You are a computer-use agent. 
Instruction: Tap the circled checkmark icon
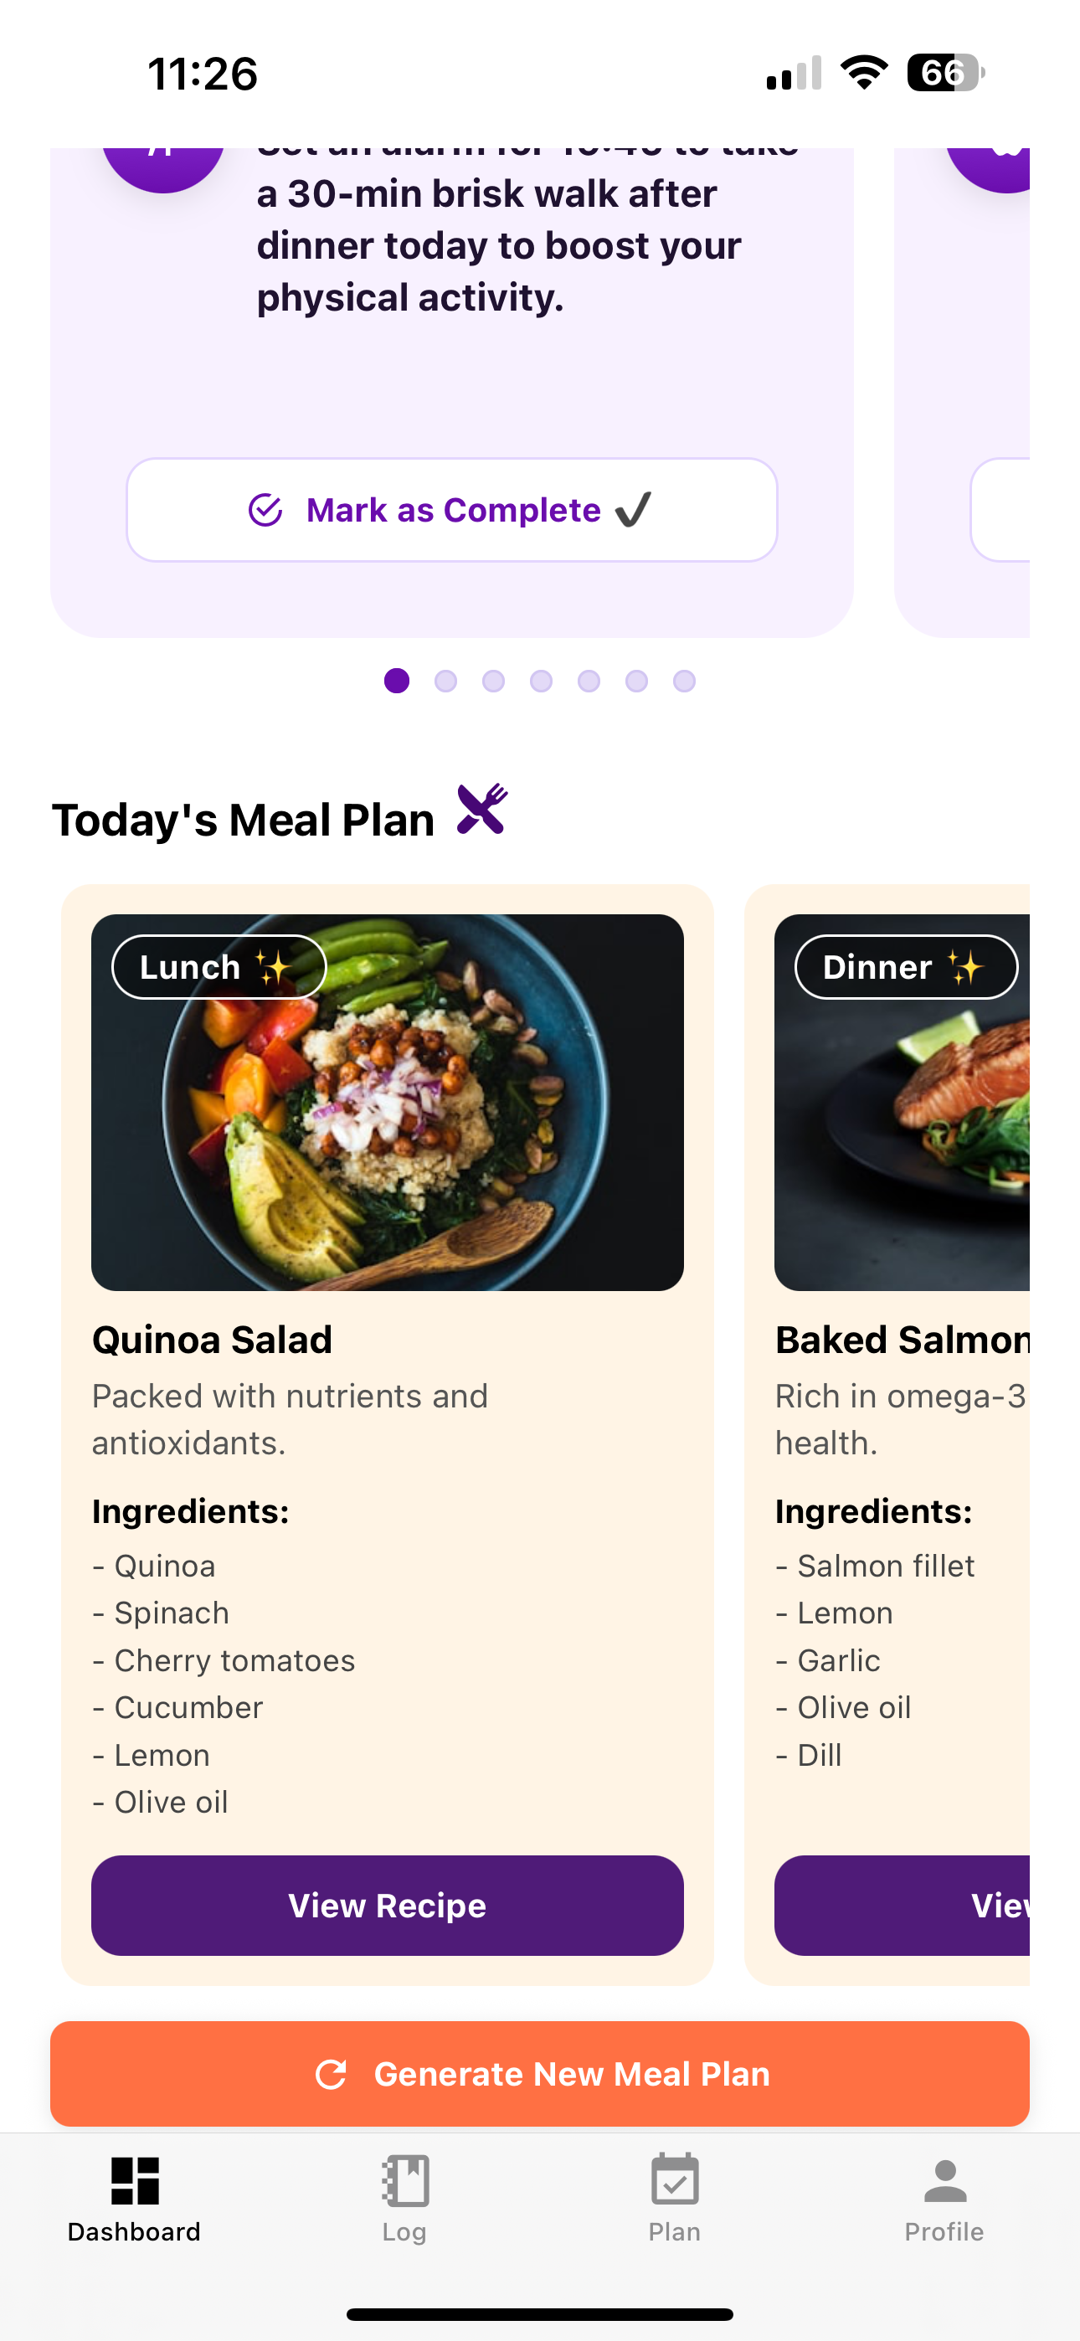coord(265,510)
